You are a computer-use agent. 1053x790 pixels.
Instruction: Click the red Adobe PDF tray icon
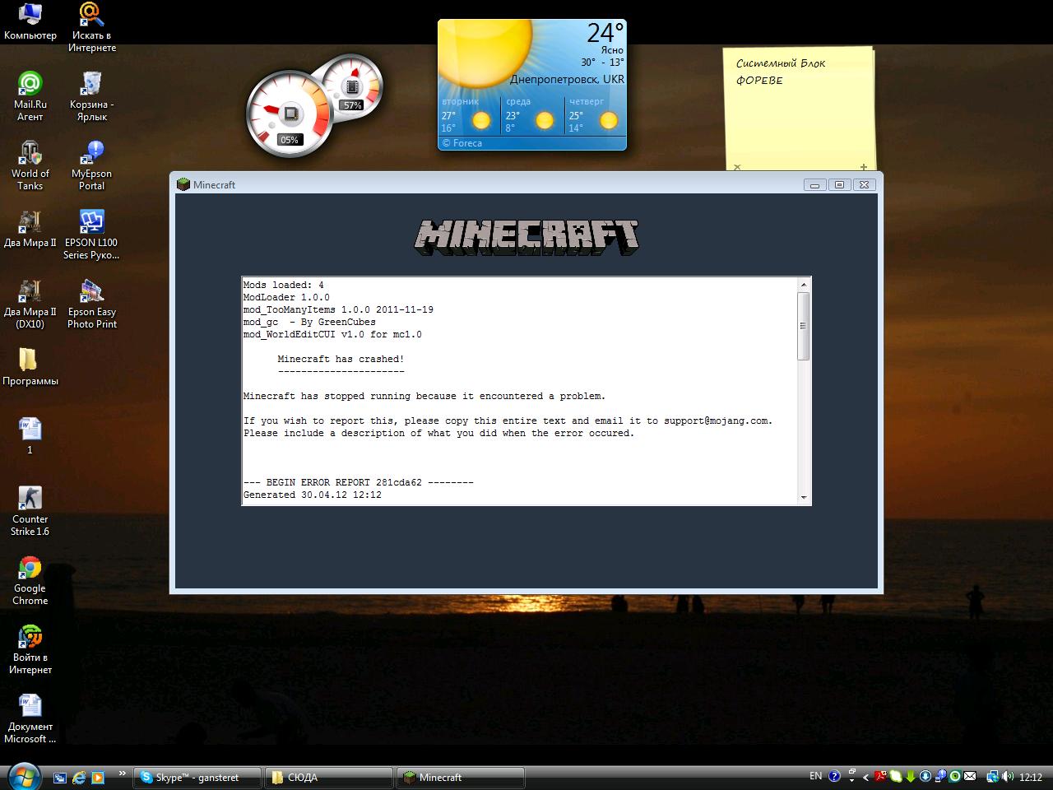(880, 776)
